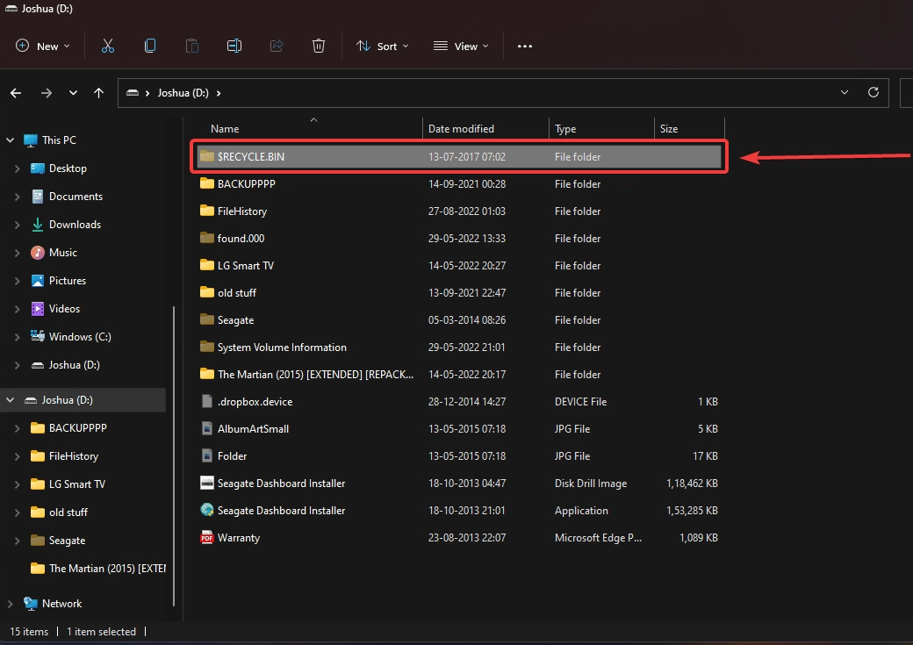This screenshot has width=913, height=645.
Task: Click the $RECYCLE.BIN folder icon
Action: (x=206, y=156)
